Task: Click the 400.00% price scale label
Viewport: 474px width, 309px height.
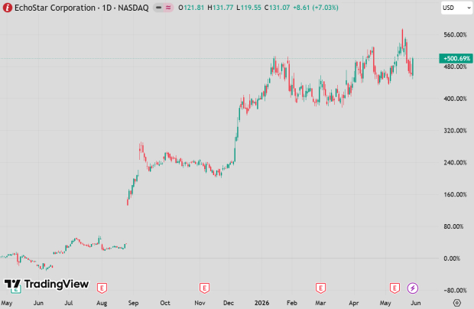Action: (x=455, y=99)
